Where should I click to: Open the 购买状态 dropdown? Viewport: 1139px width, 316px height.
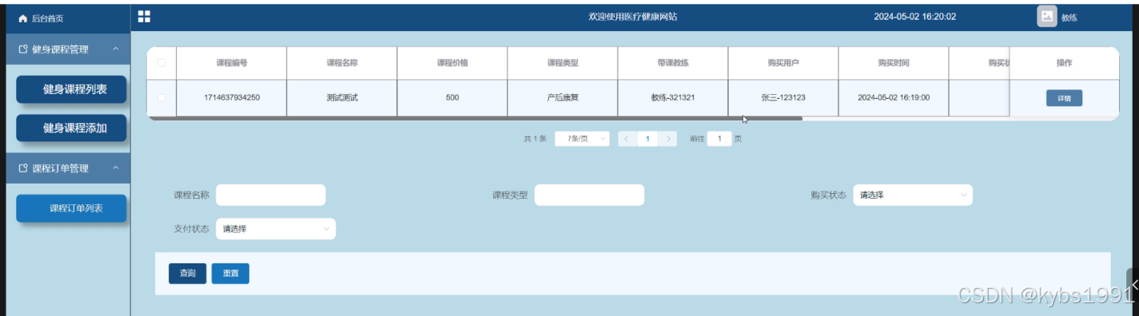(913, 195)
